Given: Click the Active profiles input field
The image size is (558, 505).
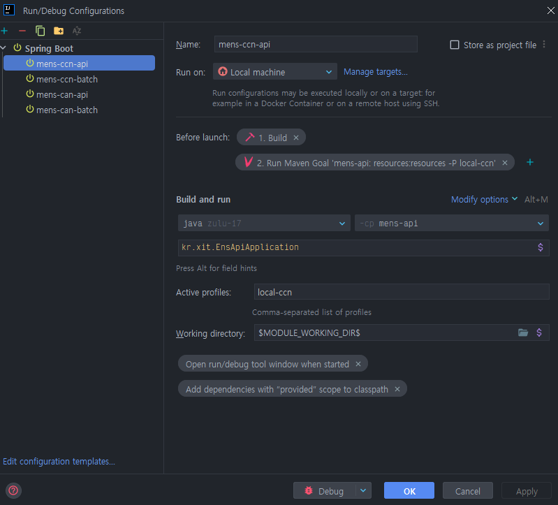Looking at the screenshot, I should [x=401, y=293].
